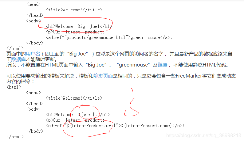Viewport: 244px width, 141px height.
Task: Click the second body opening tag
Action: pyautogui.click(x=33, y=109)
